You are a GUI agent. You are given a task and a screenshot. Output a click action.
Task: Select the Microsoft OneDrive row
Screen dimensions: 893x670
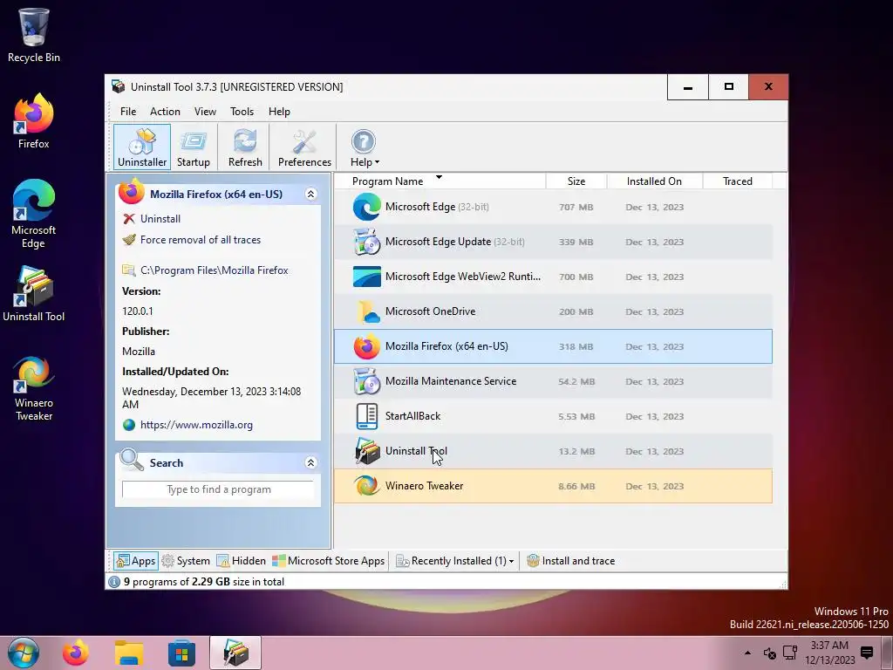(x=553, y=311)
